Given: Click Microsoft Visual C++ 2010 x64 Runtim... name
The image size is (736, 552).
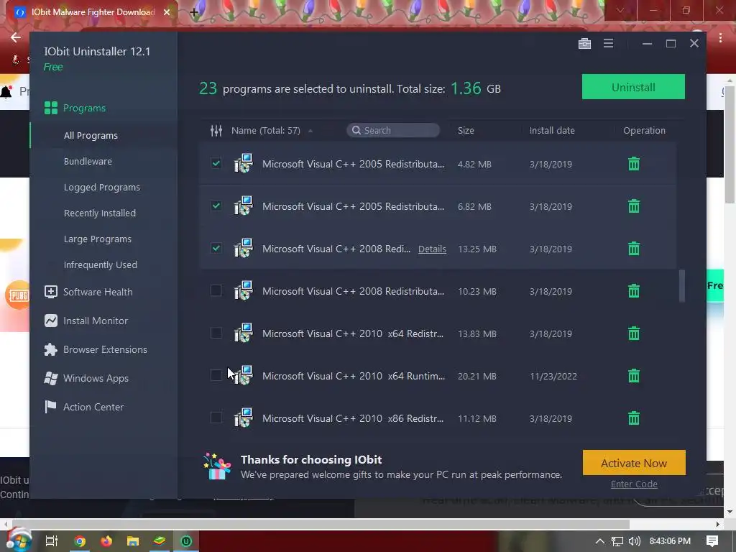Looking at the screenshot, I should (x=354, y=376).
